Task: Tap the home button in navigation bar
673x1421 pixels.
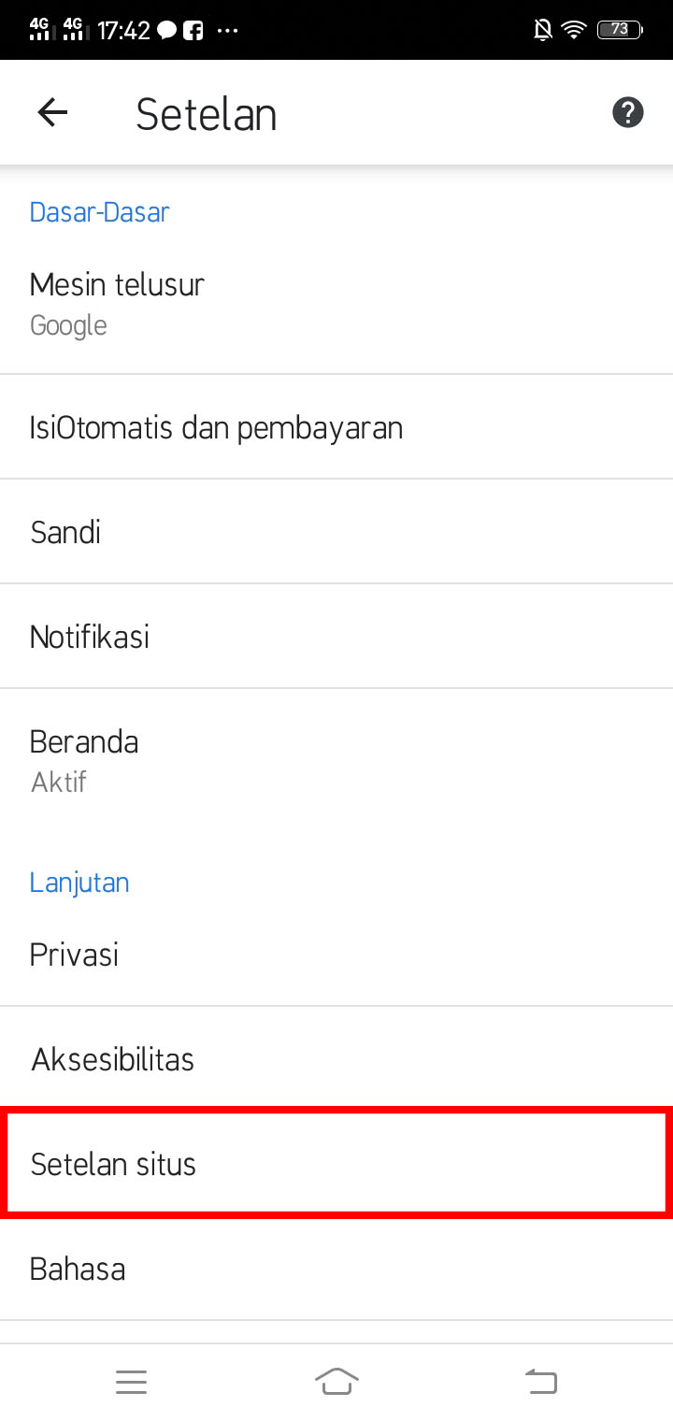Action: click(336, 1381)
